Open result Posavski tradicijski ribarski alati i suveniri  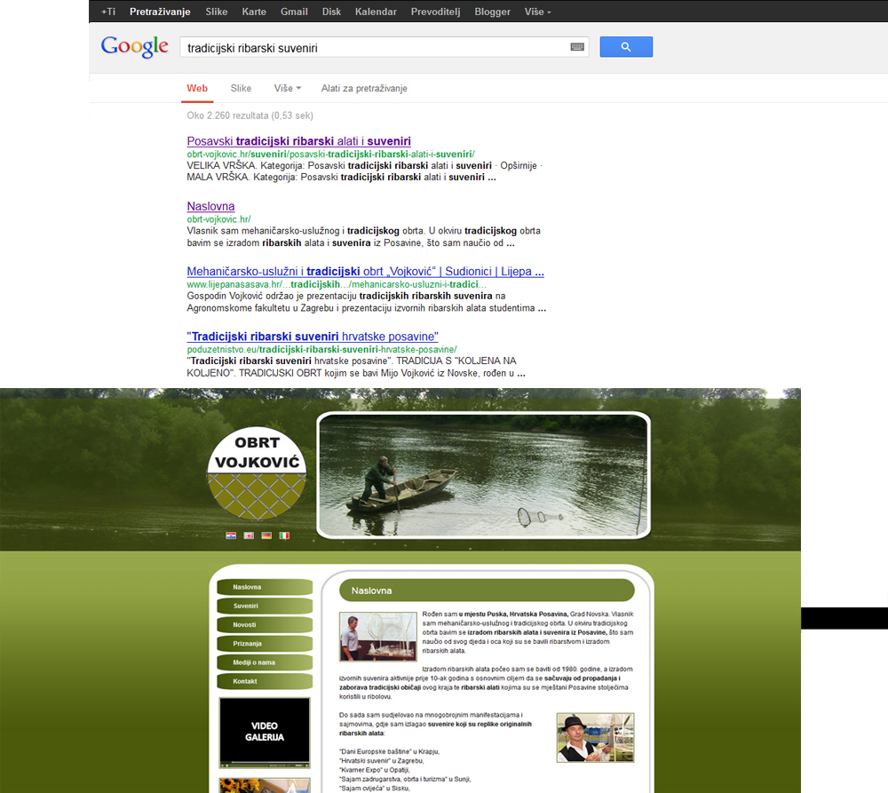(x=299, y=141)
